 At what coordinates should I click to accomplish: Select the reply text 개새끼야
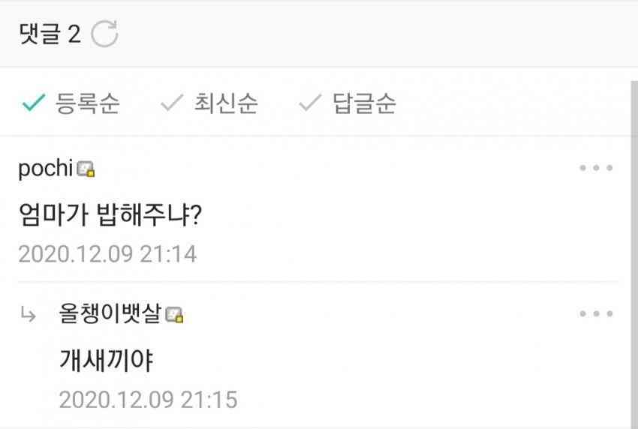pos(106,360)
